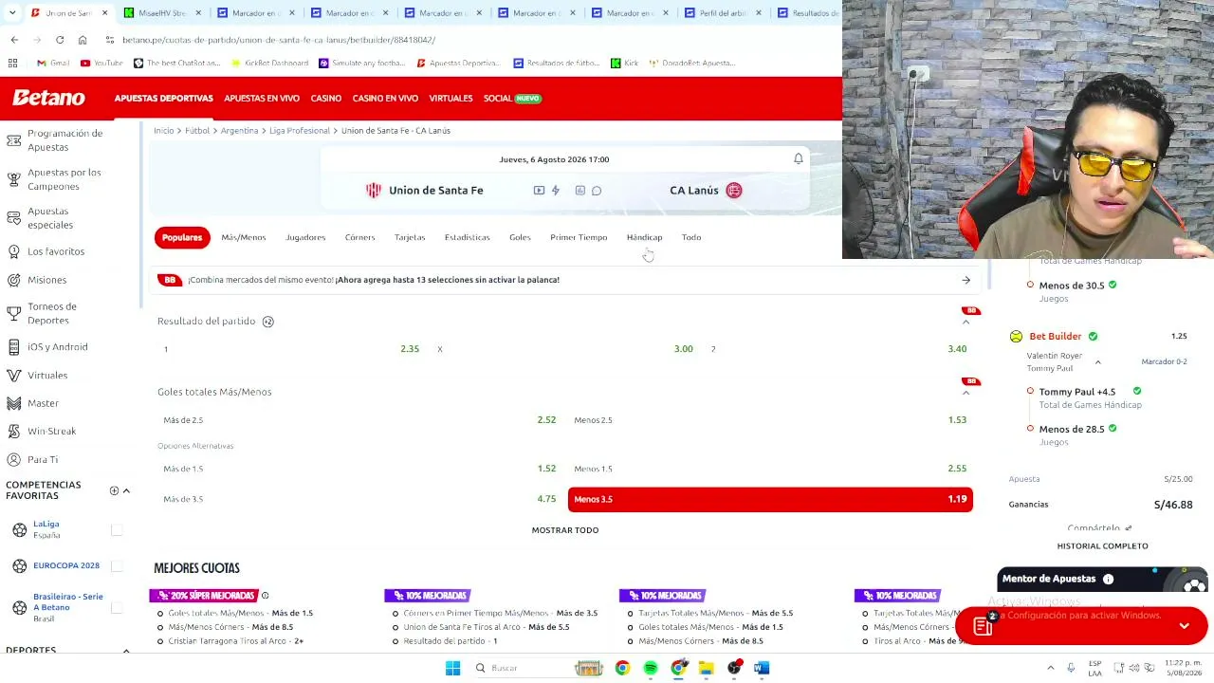The image size is (1214, 683).
Task: Open the Apuestas en Vivo menu
Action: (262, 99)
